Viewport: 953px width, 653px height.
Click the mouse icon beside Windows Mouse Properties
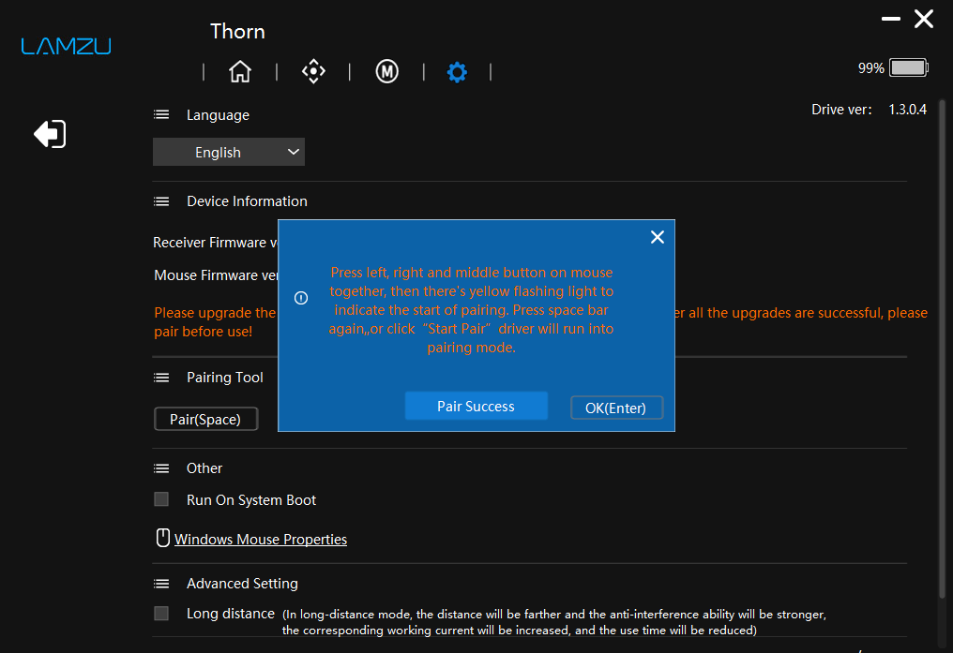point(163,538)
